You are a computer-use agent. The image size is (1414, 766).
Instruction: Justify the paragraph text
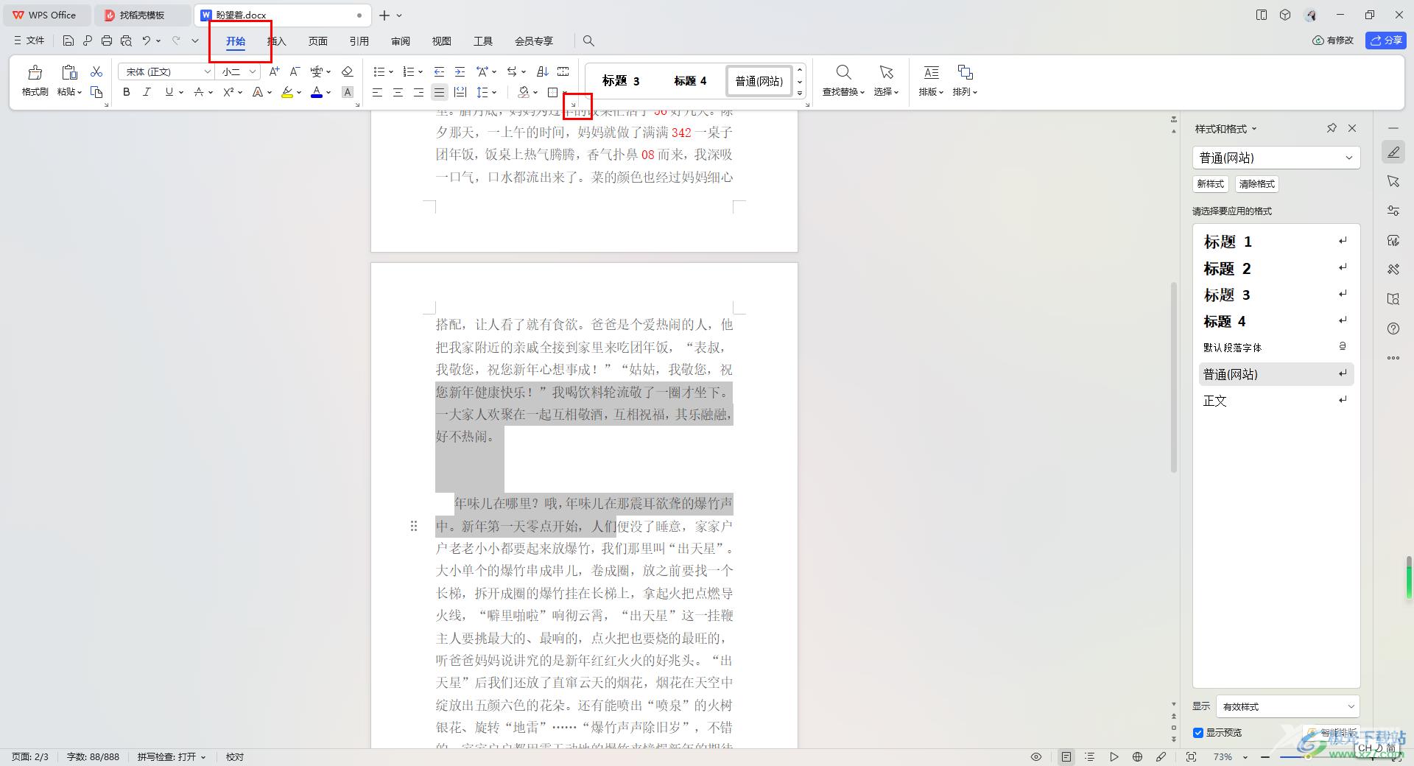(439, 92)
